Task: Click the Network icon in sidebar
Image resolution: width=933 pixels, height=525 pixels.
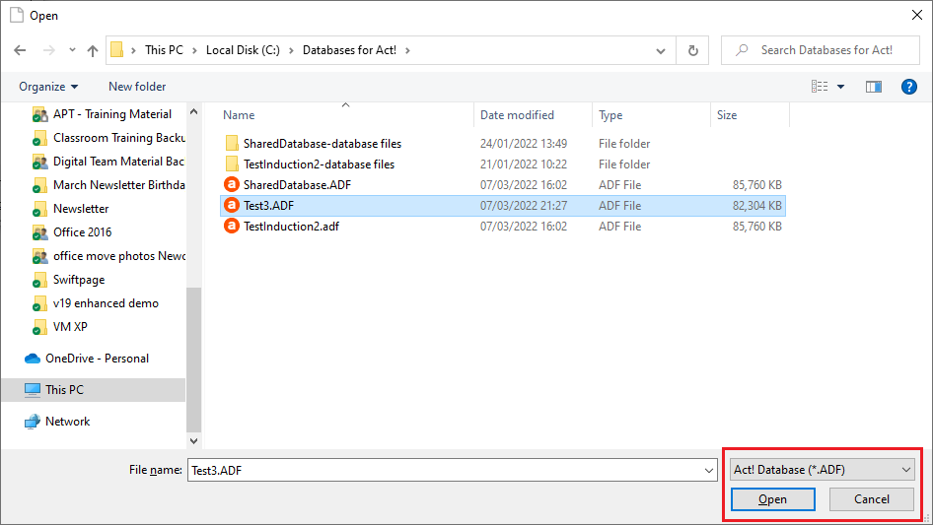Action: coord(33,422)
